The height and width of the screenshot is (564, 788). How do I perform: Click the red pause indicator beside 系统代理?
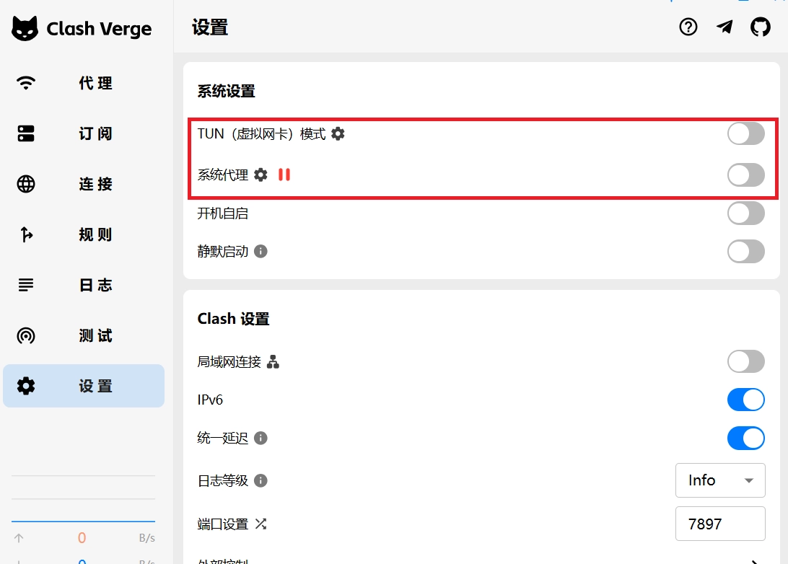coord(284,175)
